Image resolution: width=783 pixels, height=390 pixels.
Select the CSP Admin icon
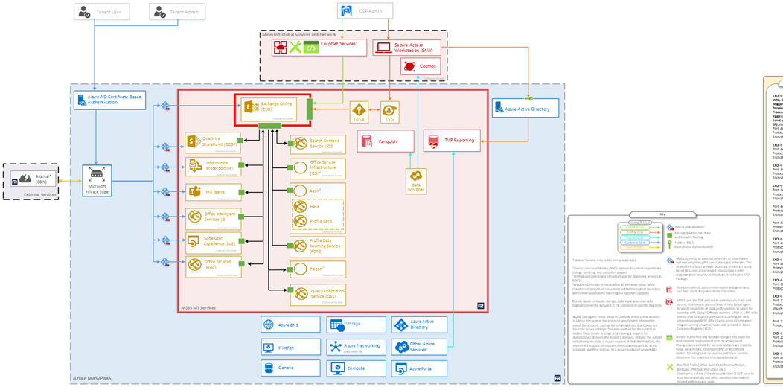point(347,10)
